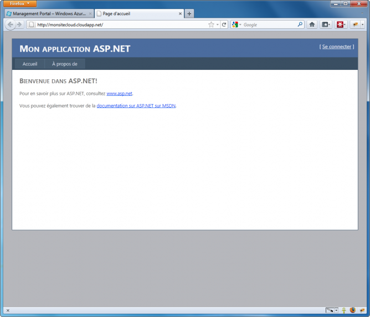The width and height of the screenshot is (370, 317).
Task: Select the Page d'accueil tab
Action: point(139,14)
